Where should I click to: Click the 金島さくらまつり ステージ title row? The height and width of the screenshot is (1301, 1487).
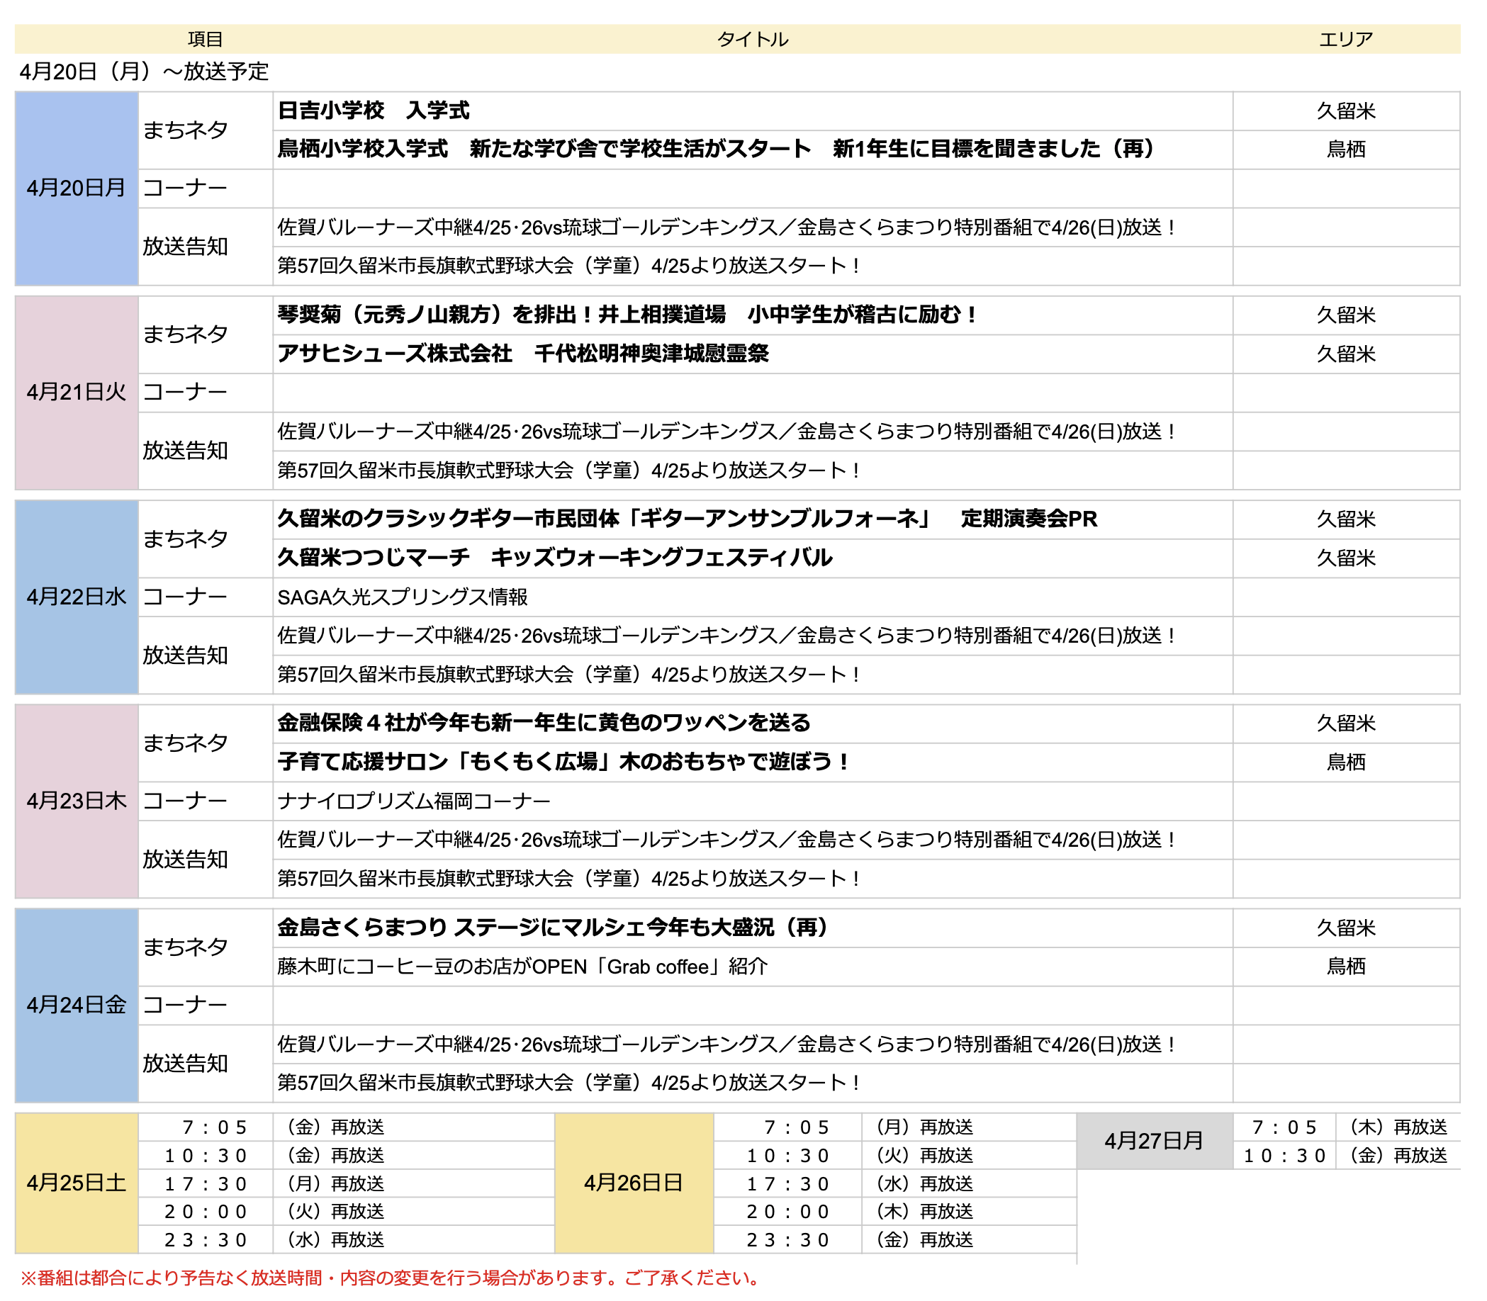point(752,928)
